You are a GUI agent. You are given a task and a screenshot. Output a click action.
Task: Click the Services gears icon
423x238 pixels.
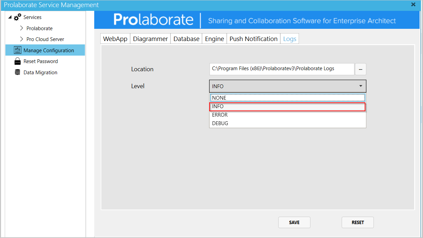pyautogui.click(x=18, y=17)
